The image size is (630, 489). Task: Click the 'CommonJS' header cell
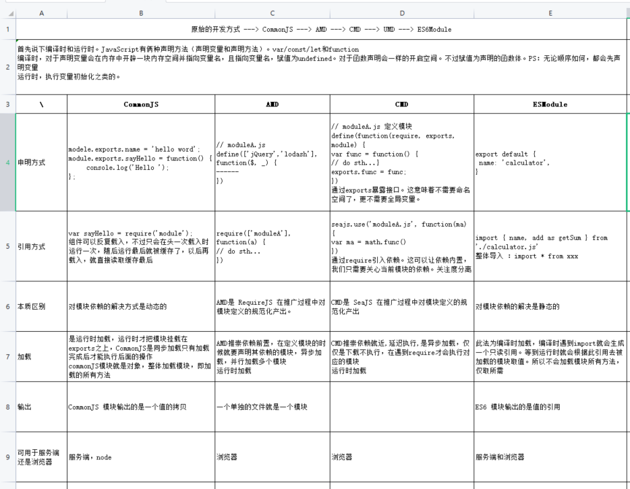click(141, 105)
